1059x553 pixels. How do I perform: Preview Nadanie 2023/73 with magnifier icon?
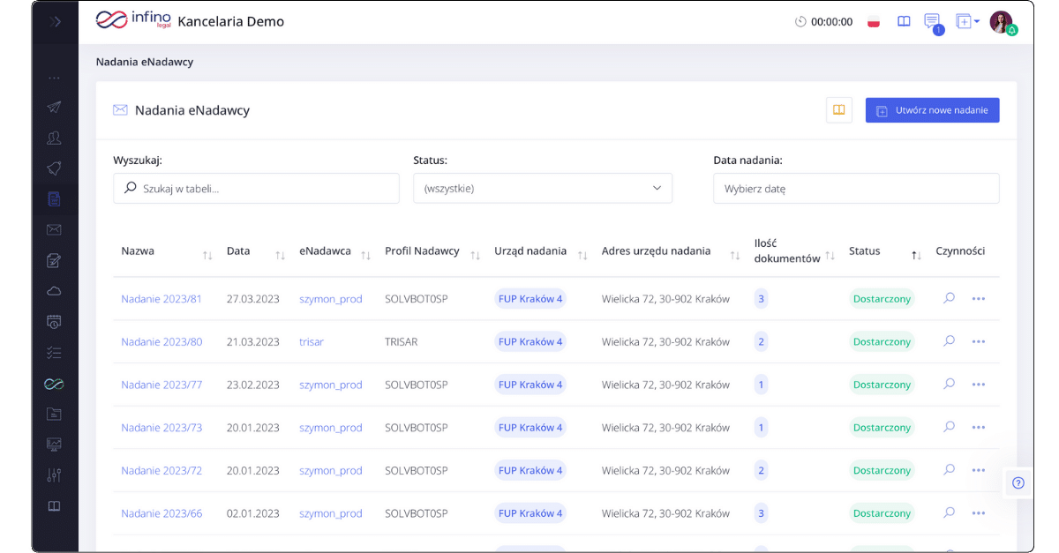pyautogui.click(x=949, y=427)
